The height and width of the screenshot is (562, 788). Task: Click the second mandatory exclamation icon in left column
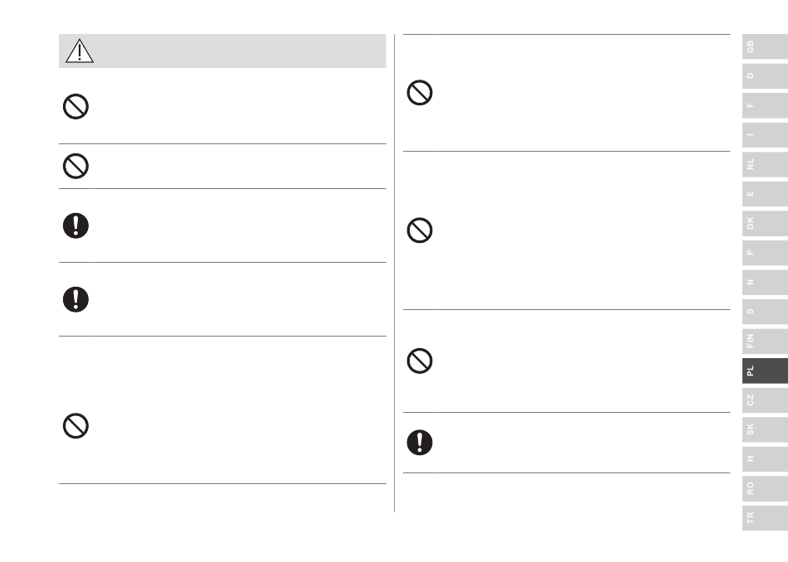point(75,299)
